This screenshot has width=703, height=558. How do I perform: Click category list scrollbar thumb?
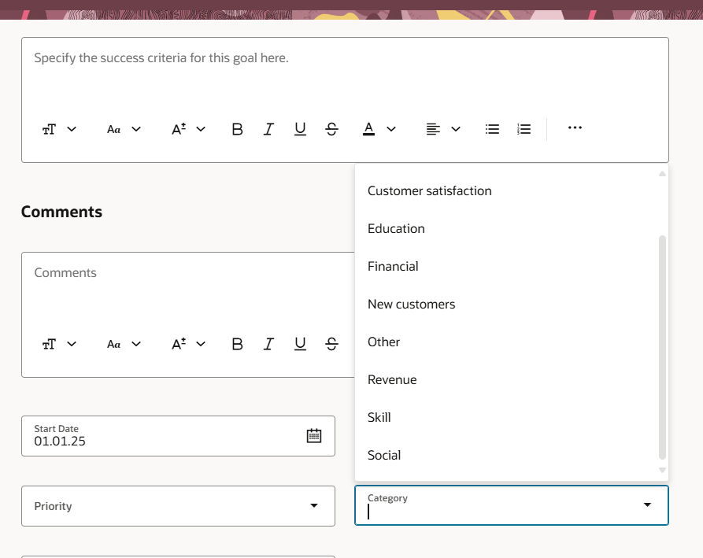click(x=662, y=347)
